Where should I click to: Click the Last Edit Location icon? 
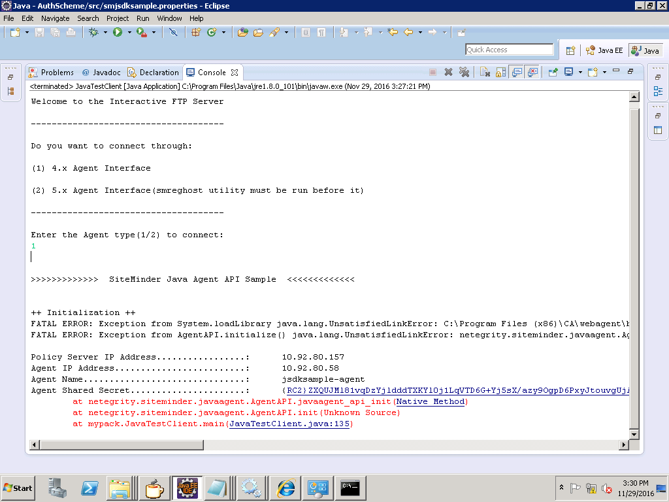tap(393, 33)
